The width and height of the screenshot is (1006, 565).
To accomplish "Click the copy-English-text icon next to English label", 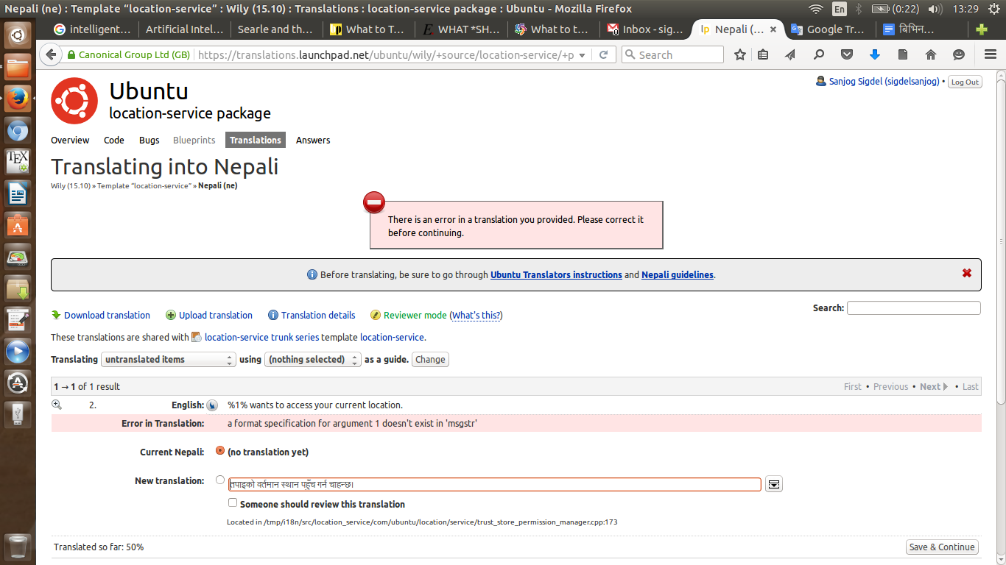I will coord(212,405).
